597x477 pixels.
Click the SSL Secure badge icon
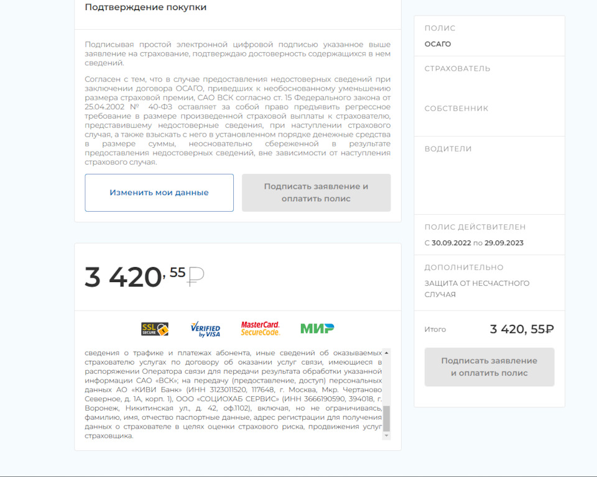click(x=154, y=329)
